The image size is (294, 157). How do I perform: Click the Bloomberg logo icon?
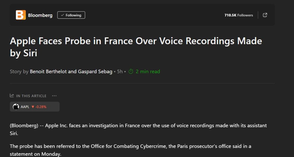point(21,15)
